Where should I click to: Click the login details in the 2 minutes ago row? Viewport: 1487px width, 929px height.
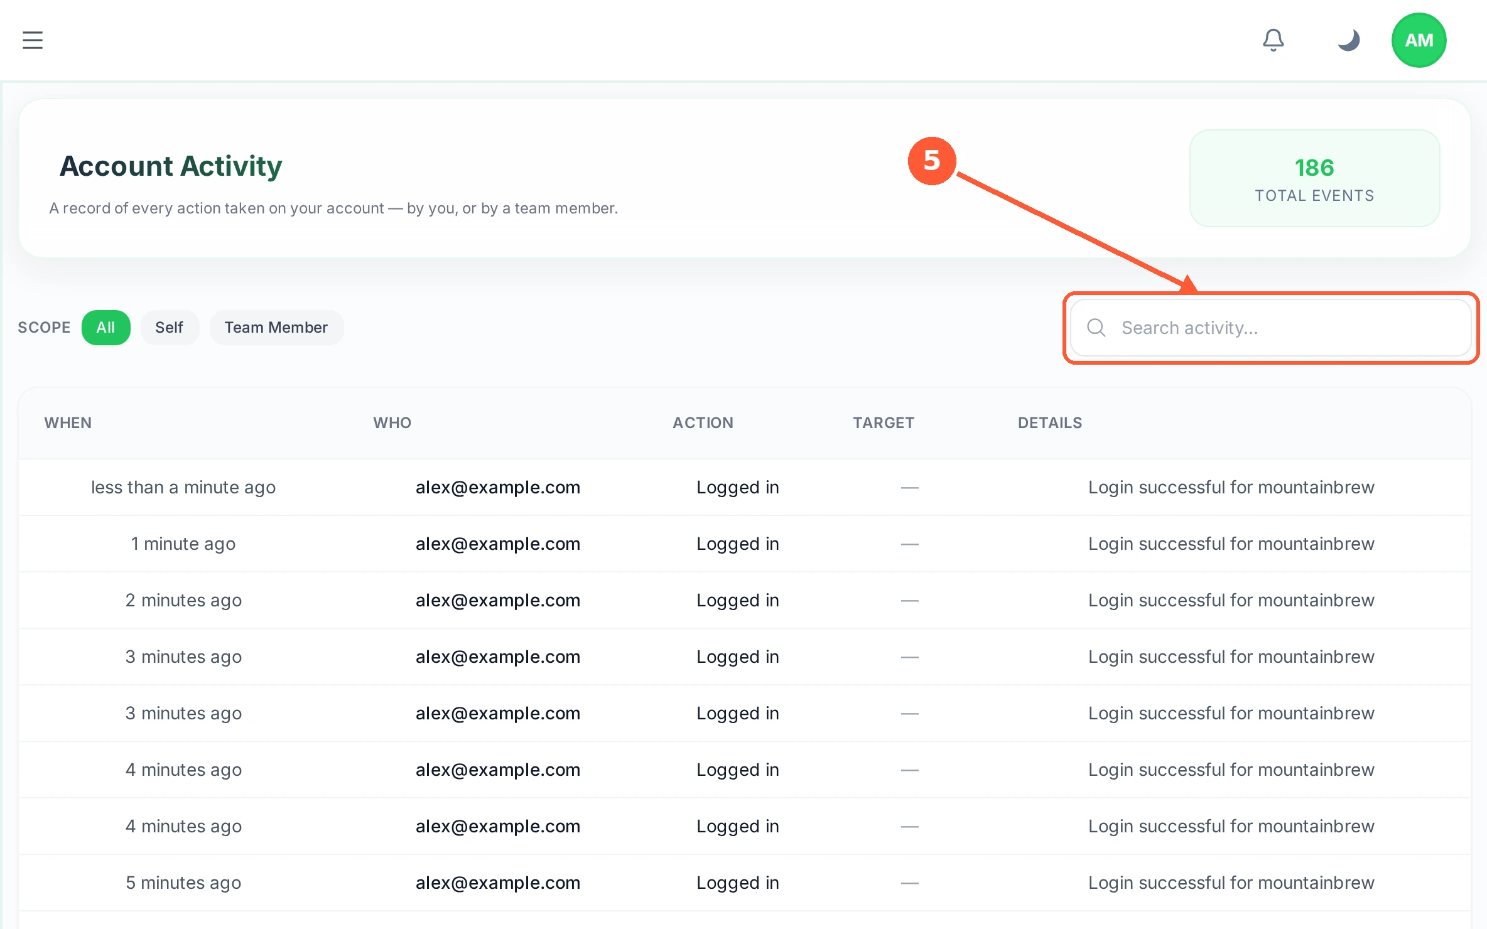pyautogui.click(x=1231, y=601)
